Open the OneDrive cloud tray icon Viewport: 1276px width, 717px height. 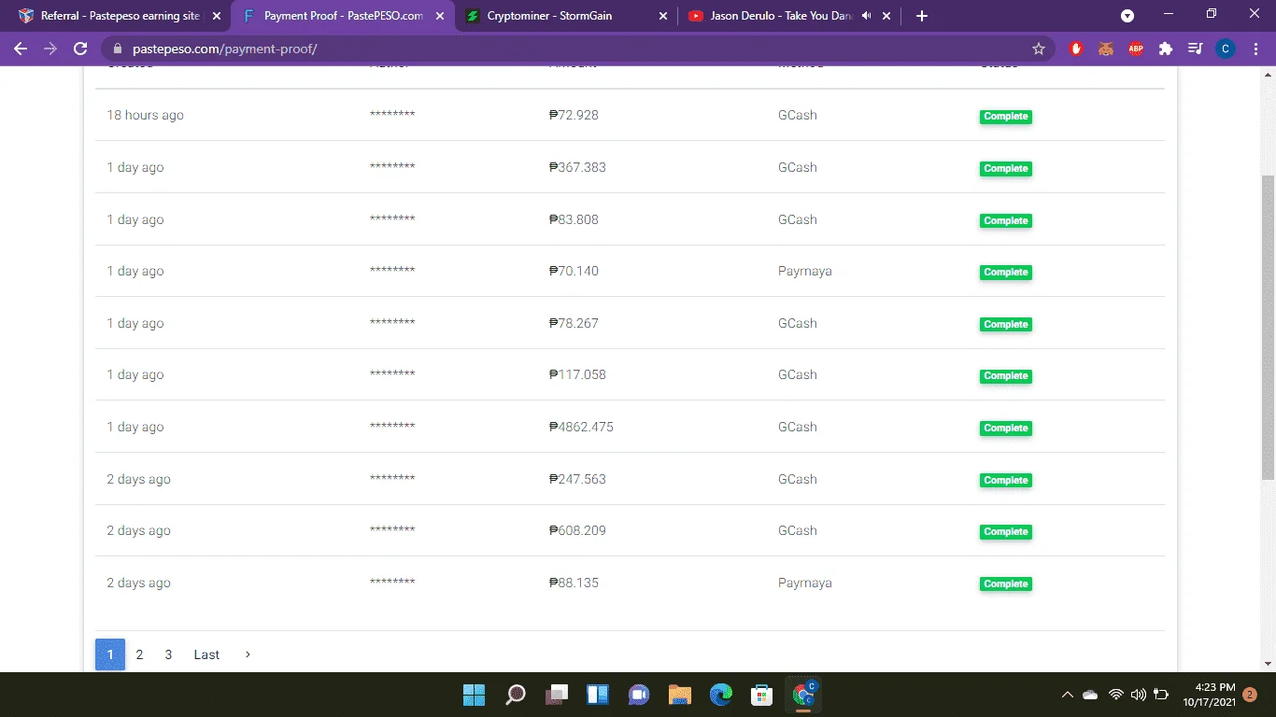tap(1090, 695)
